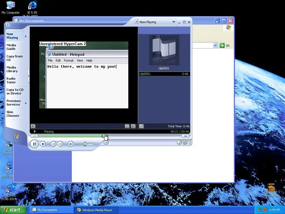Open the Recycle Bin icon

(271, 190)
